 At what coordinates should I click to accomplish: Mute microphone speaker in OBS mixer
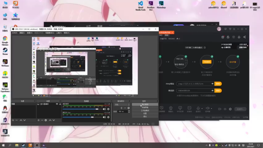coord(104,117)
